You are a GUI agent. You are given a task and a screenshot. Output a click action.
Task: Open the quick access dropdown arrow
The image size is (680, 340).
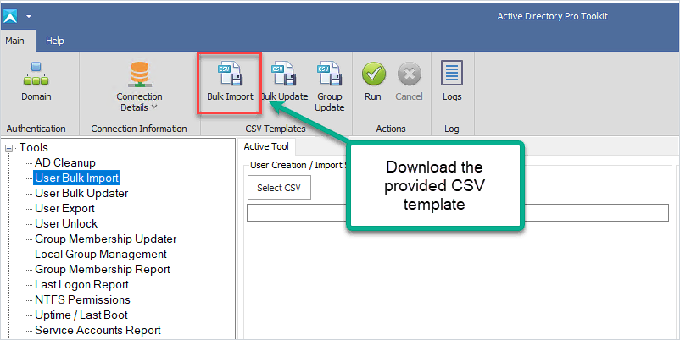point(29,16)
